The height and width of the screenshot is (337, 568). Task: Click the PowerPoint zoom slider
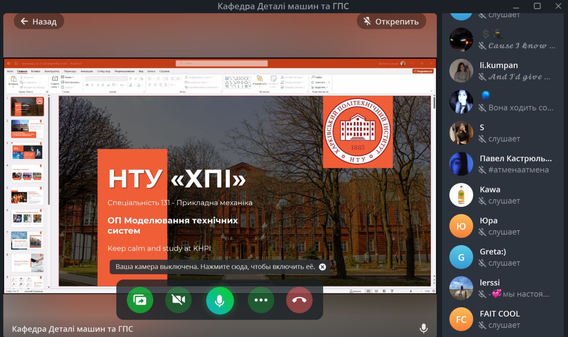[x=410, y=291]
